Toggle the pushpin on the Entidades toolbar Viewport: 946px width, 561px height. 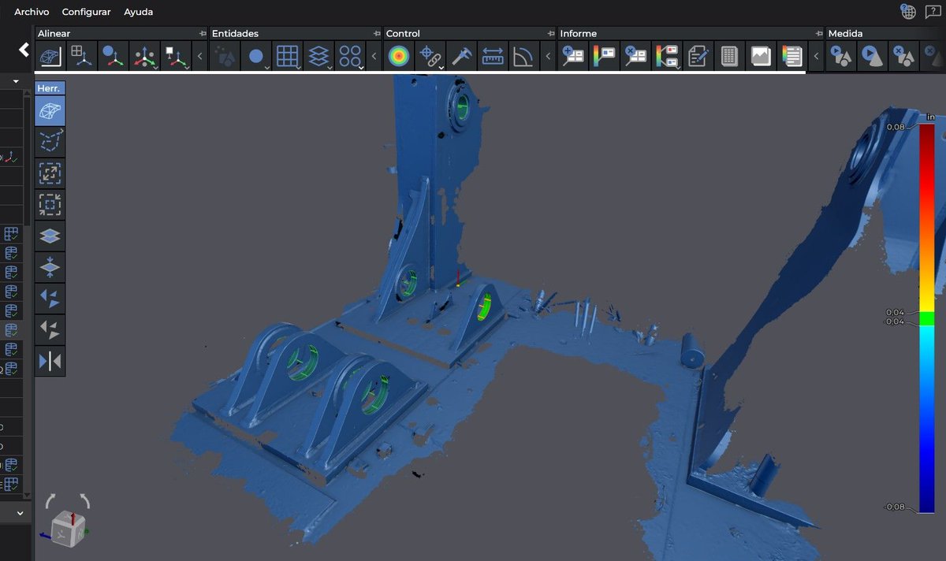click(x=377, y=33)
